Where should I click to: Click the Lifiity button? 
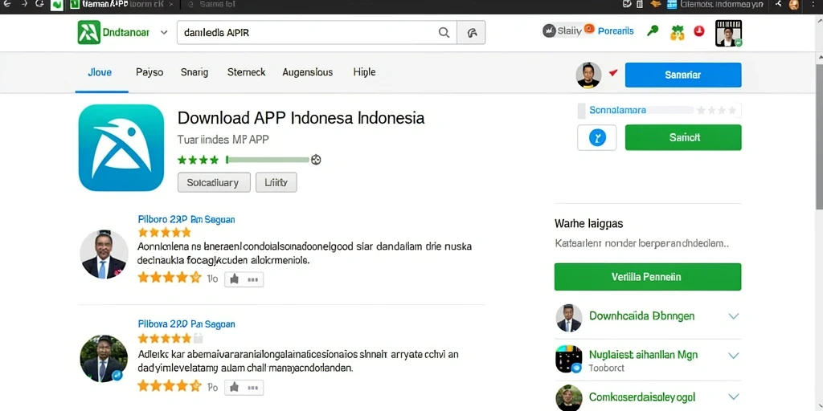click(x=276, y=182)
